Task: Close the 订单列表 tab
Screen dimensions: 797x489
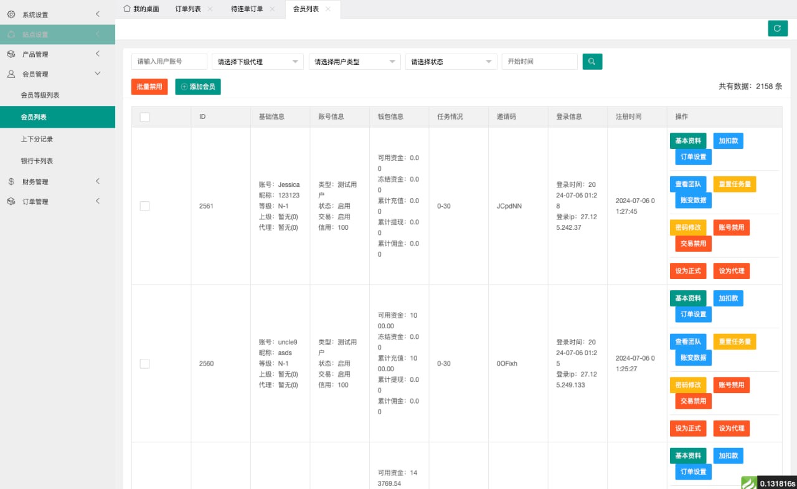Action: (210, 9)
